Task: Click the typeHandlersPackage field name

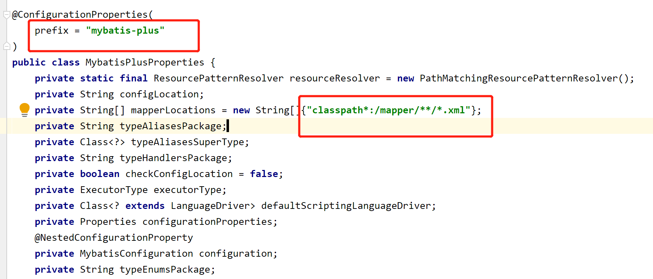Action: (173, 158)
